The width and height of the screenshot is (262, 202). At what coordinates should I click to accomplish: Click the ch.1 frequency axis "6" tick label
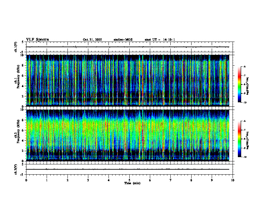point(23,76)
